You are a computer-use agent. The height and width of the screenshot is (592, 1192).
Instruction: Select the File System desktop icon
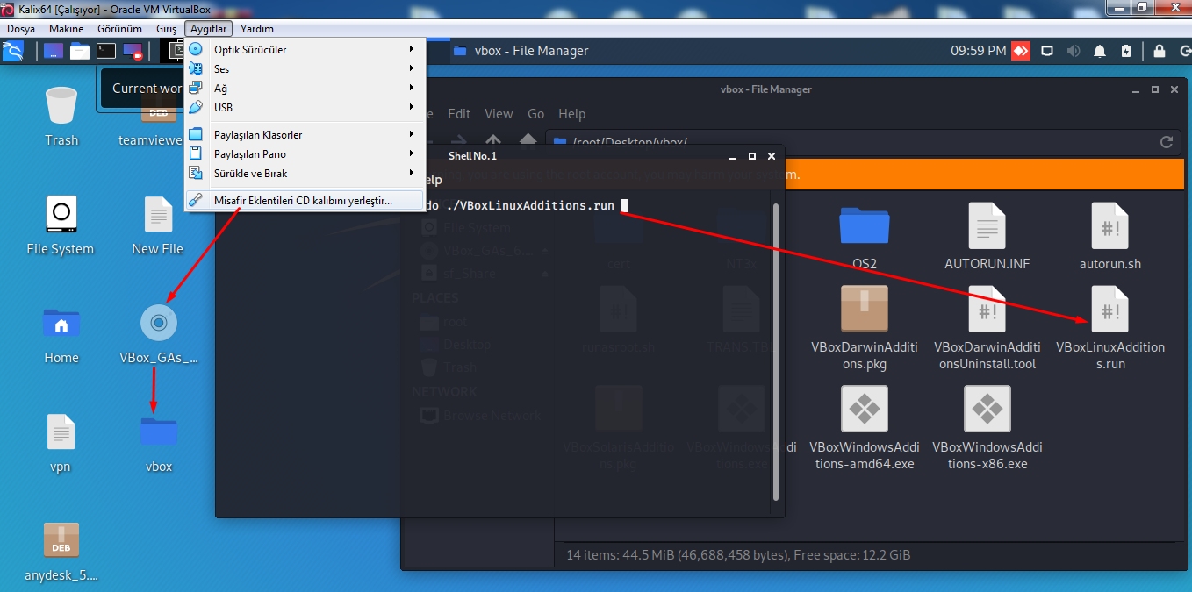[61, 225]
